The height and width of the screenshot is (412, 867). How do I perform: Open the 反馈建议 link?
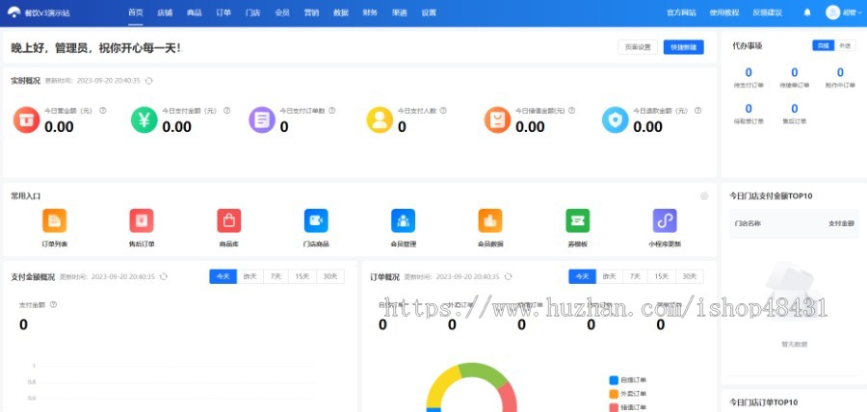coord(768,13)
